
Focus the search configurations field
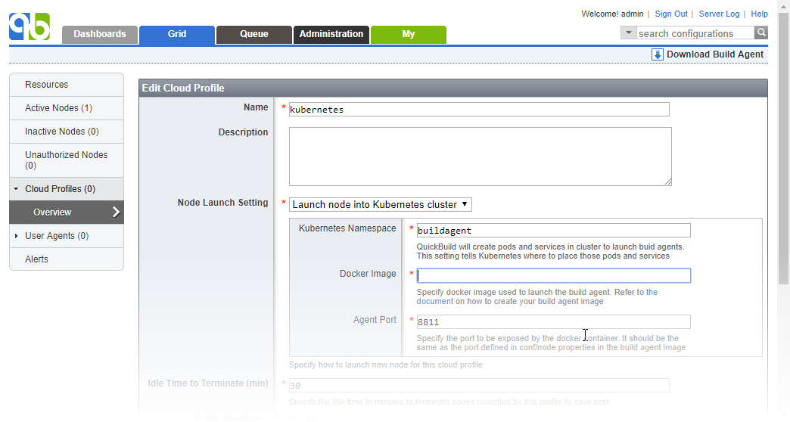(x=695, y=33)
